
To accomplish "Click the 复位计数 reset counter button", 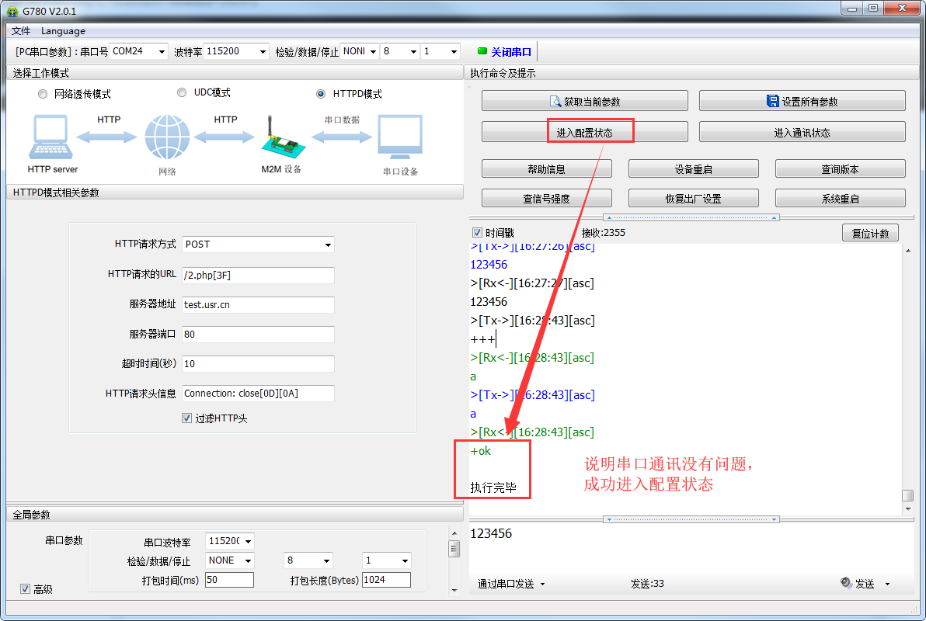I will coord(870,233).
